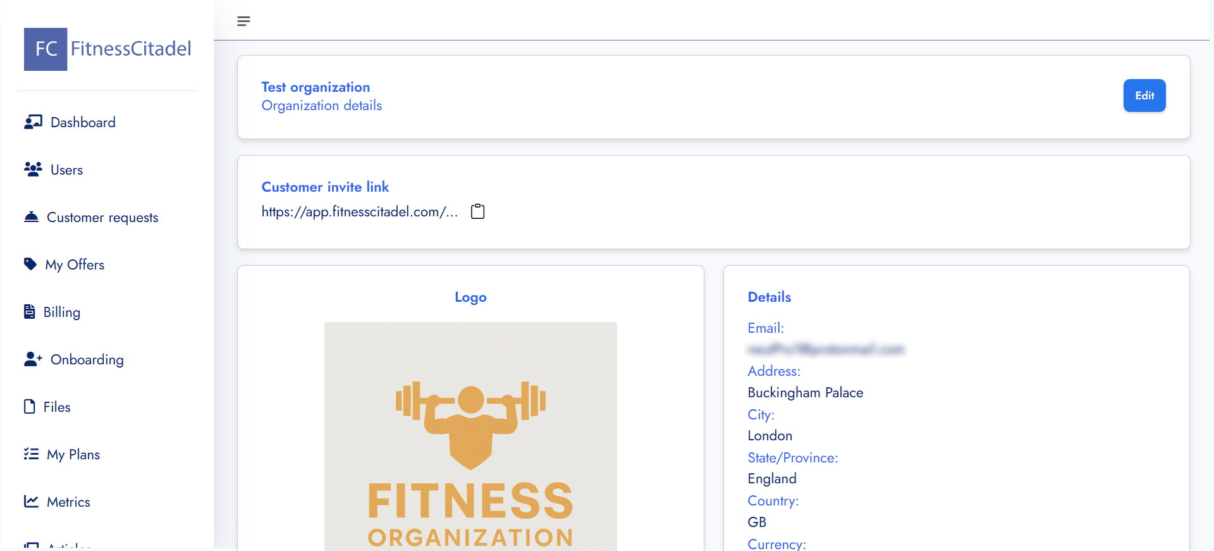Click the Billing invoice icon
Image resolution: width=1214 pixels, height=551 pixels.
click(30, 312)
